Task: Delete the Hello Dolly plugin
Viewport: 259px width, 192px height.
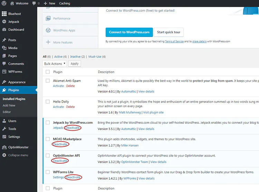Action: click(70, 107)
